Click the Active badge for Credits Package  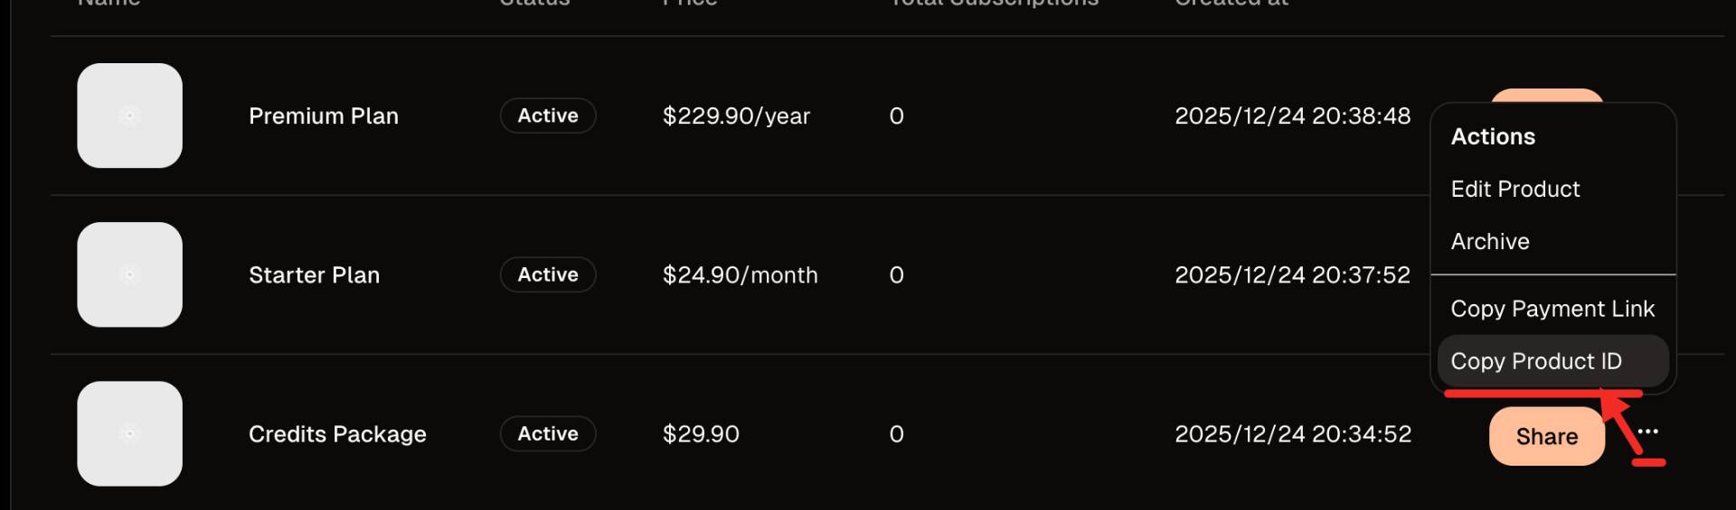pyautogui.click(x=548, y=433)
